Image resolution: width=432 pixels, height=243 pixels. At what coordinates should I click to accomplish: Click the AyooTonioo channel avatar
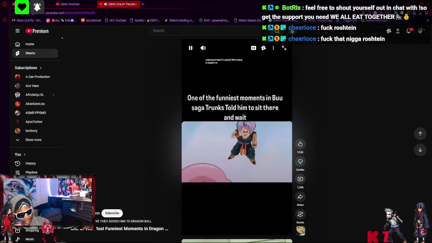(x=18, y=122)
